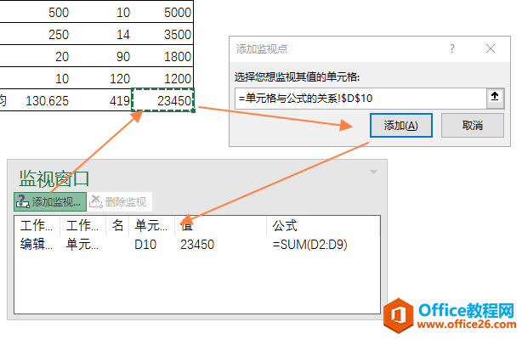This screenshot has width=522, height=339.
Task: Click the 取消 button
Action: tap(473, 126)
